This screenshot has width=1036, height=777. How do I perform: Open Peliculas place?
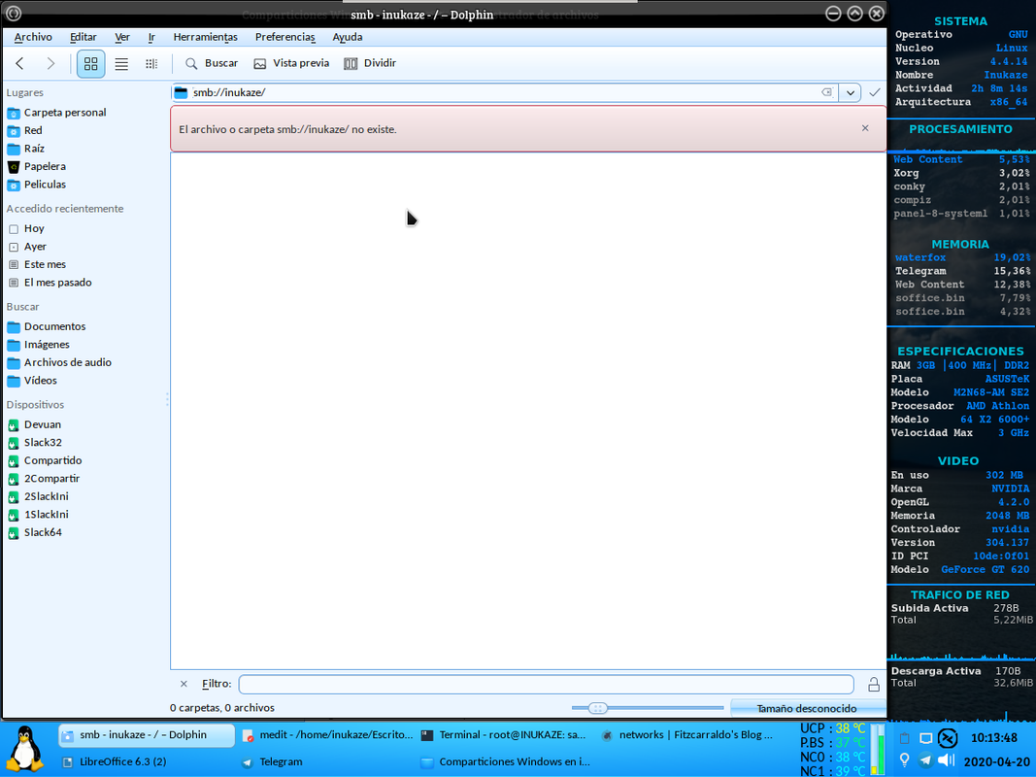36,185
